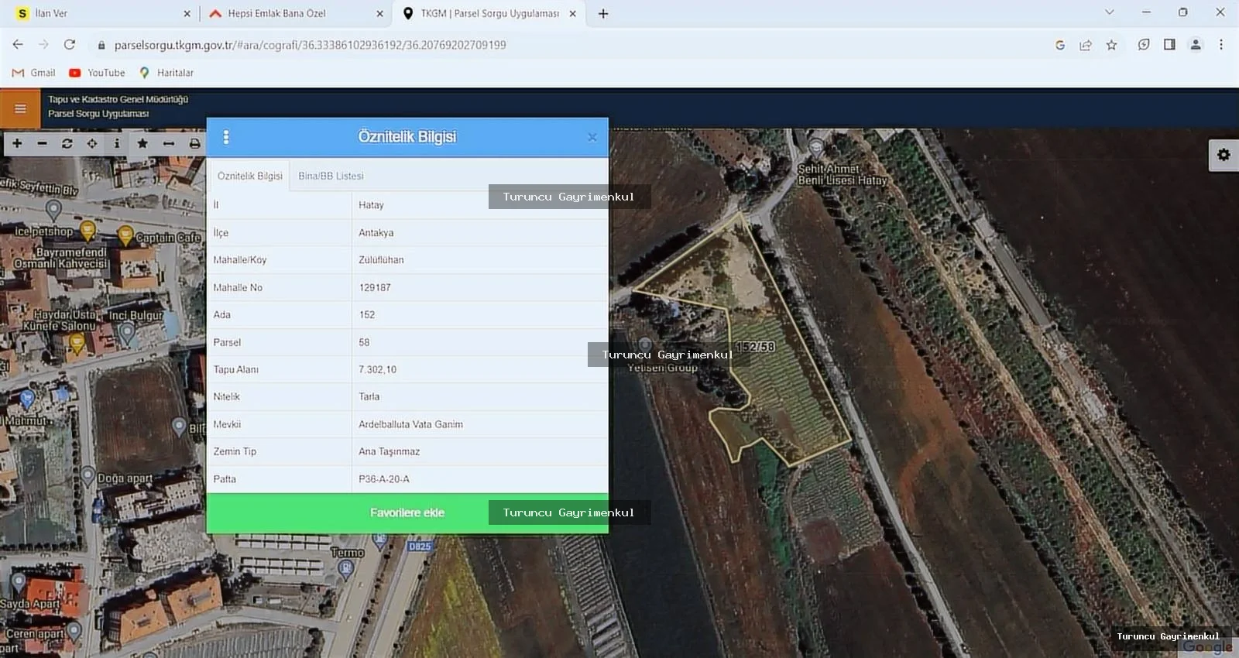Close the Öznitelik Bilgisi dialog
The height and width of the screenshot is (658, 1239).
click(x=592, y=138)
